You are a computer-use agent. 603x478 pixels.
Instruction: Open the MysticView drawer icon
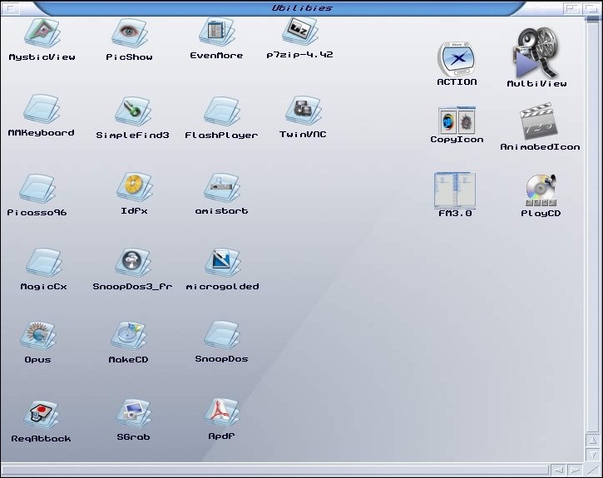click(x=42, y=33)
